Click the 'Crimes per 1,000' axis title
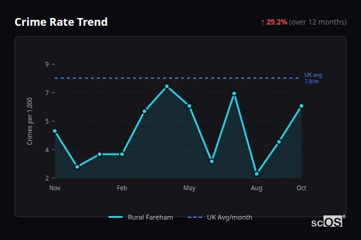Viewport: 361px width, 240px height. 29,121
